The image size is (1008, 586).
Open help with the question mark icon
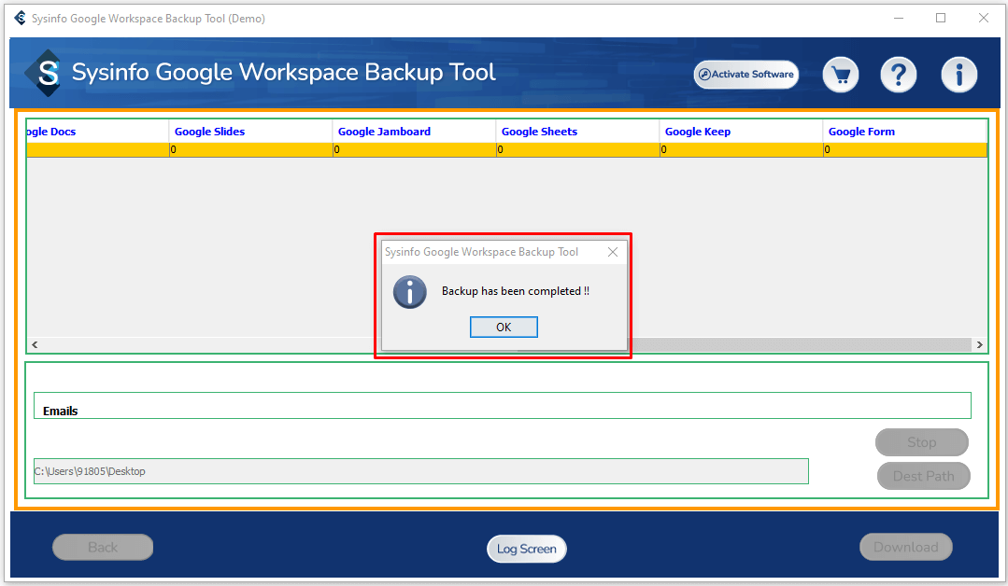898,75
